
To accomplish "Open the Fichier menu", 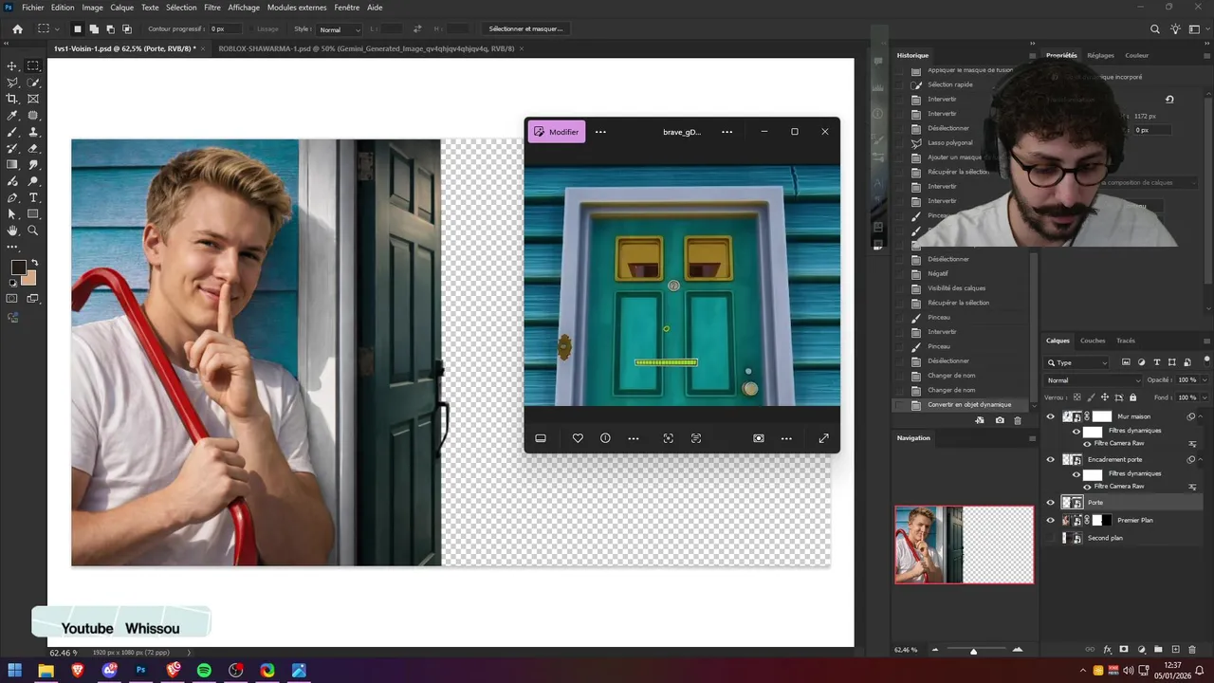I will click(x=32, y=8).
